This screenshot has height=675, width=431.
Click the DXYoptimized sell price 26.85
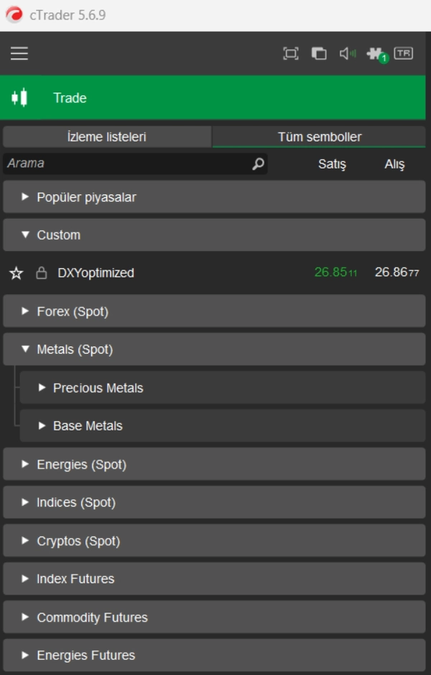[335, 273]
